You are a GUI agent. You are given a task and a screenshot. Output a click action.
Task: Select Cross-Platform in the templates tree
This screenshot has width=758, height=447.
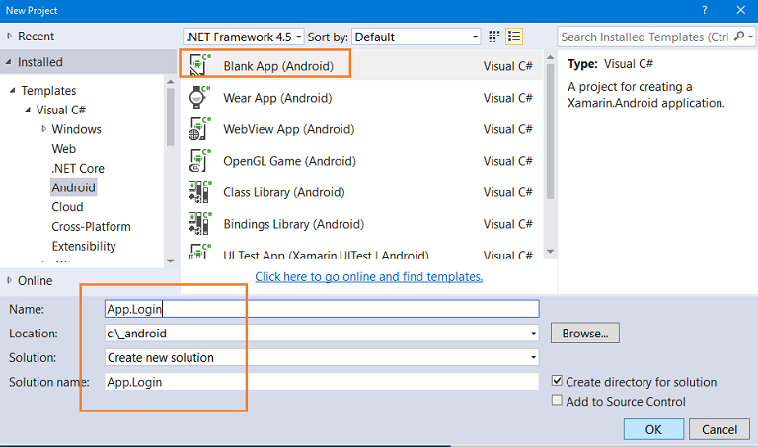(x=90, y=226)
